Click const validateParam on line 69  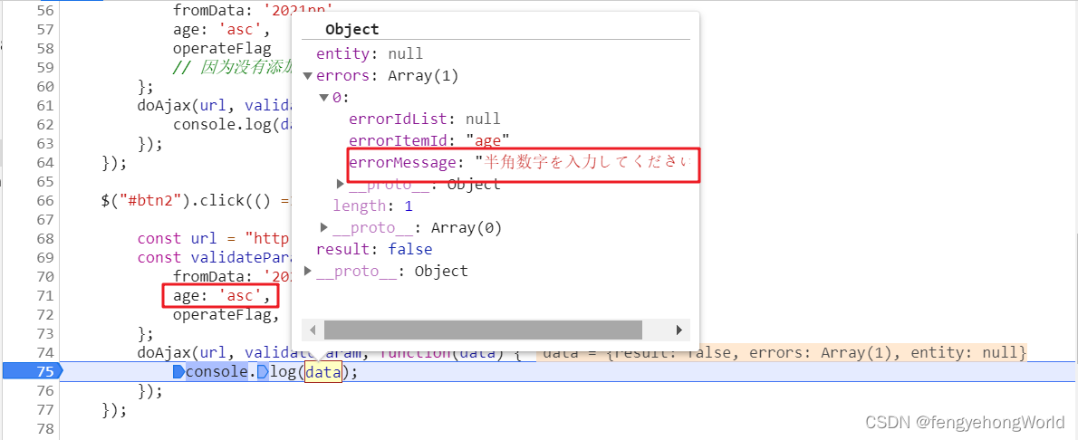click(216, 258)
